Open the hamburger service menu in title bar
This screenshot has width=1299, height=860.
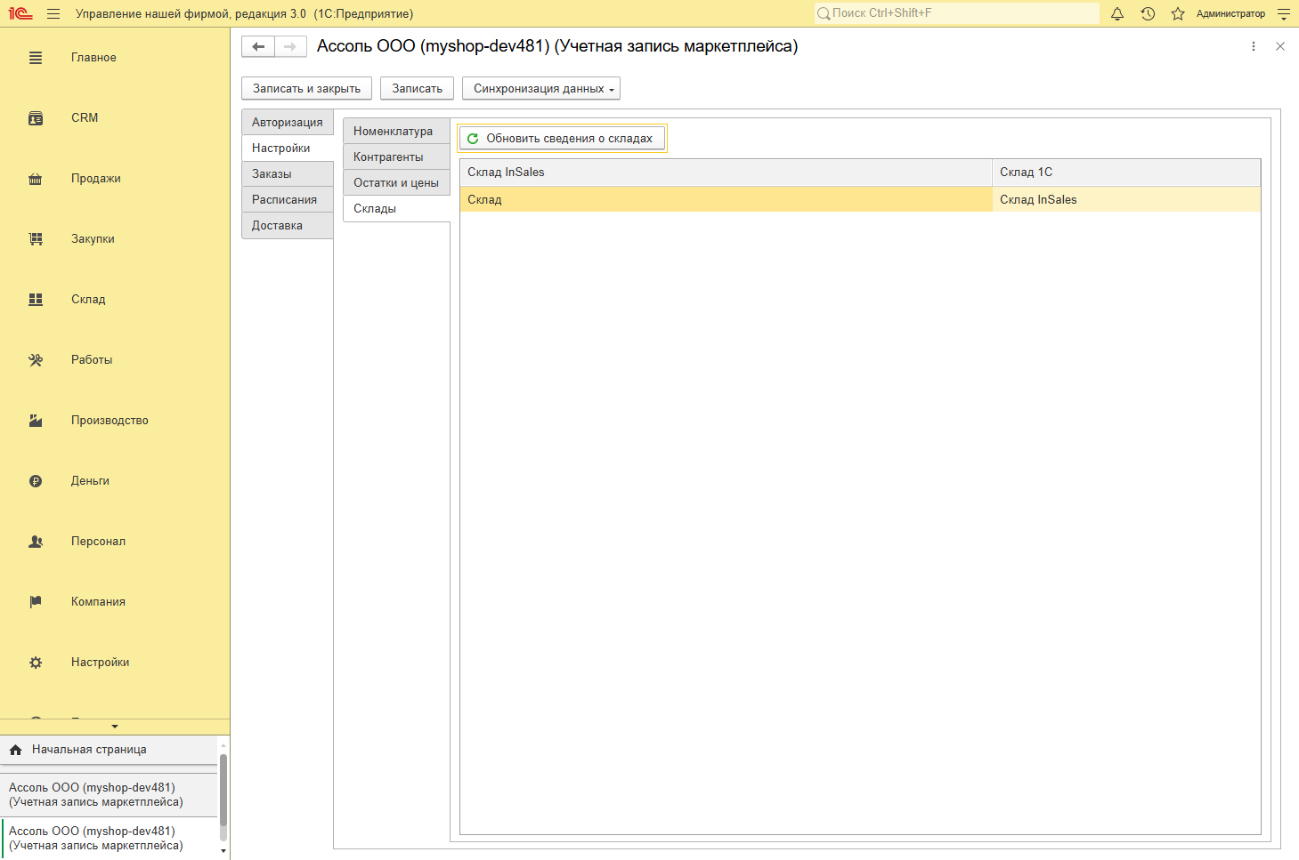pos(53,13)
